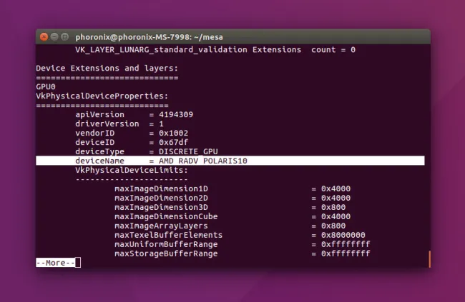Select the highlighted deviceName AMD RADV POLARIS10 line
The width and height of the screenshot is (465, 302).
point(230,161)
